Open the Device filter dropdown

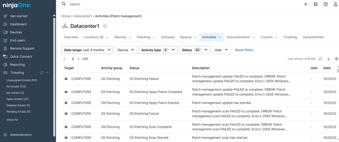[x=126, y=50]
